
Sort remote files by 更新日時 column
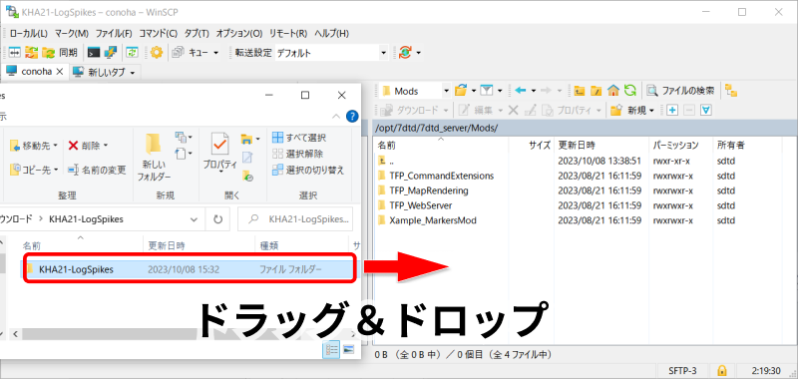click(x=601, y=145)
